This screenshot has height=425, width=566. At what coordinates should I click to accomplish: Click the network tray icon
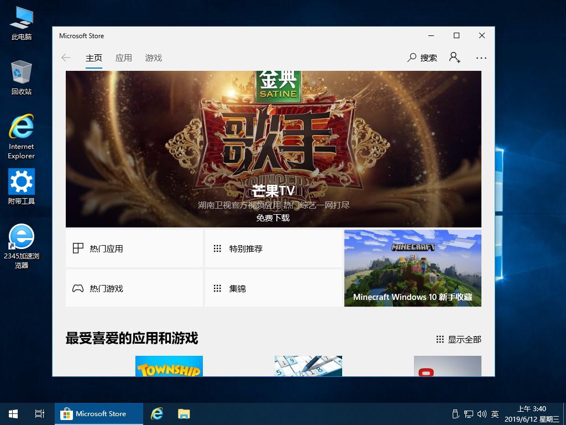coord(469,414)
